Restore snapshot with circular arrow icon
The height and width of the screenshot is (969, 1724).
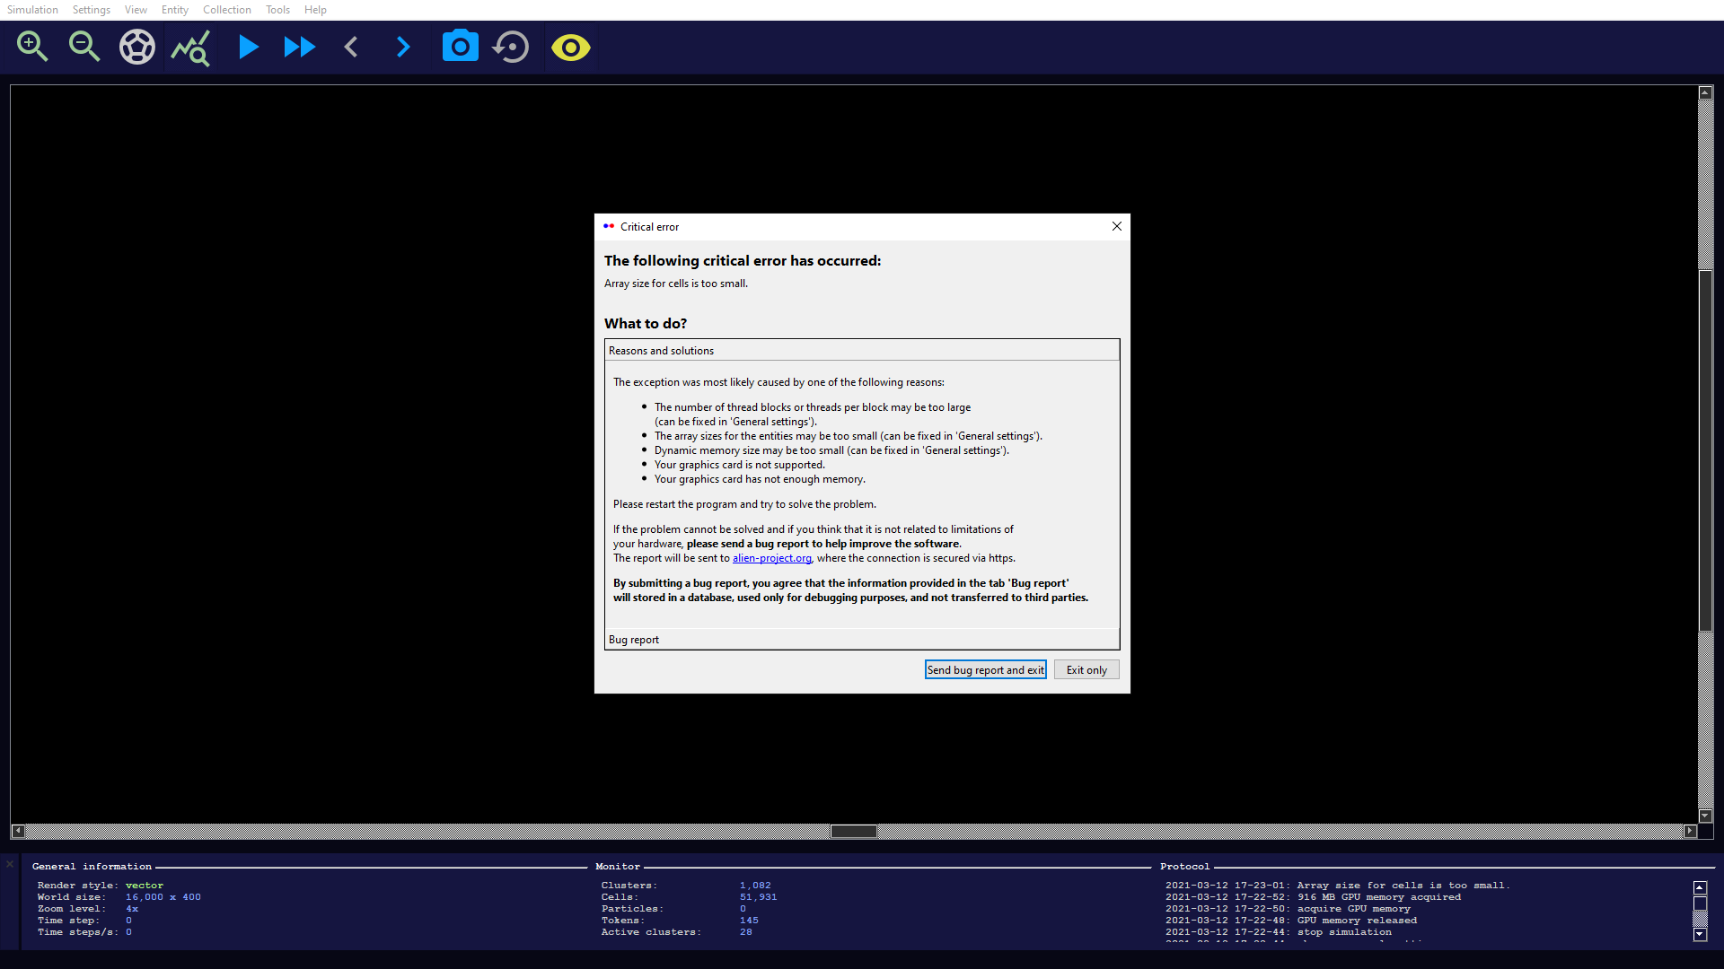tap(512, 47)
